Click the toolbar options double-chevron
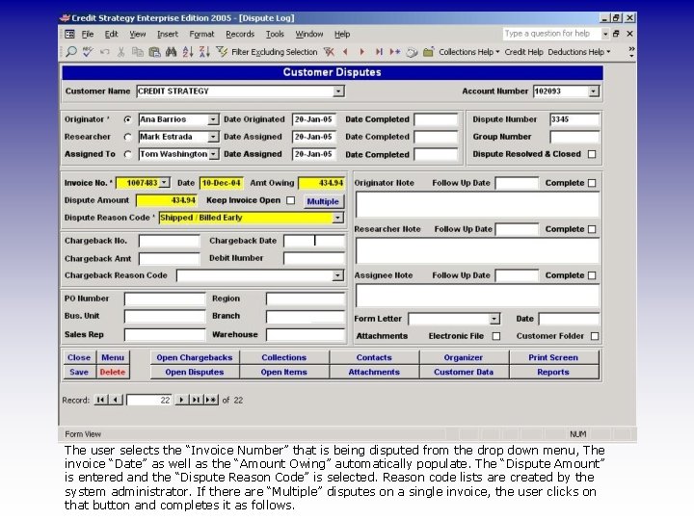 (631, 52)
